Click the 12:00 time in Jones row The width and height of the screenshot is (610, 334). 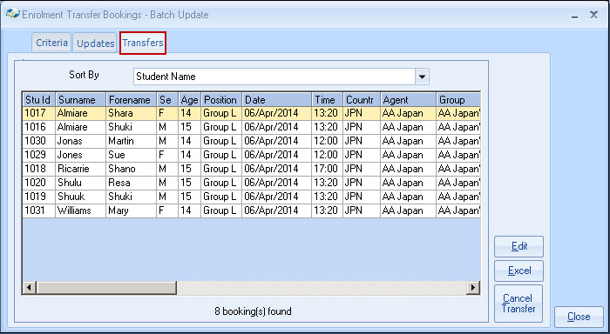coord(327,155)
